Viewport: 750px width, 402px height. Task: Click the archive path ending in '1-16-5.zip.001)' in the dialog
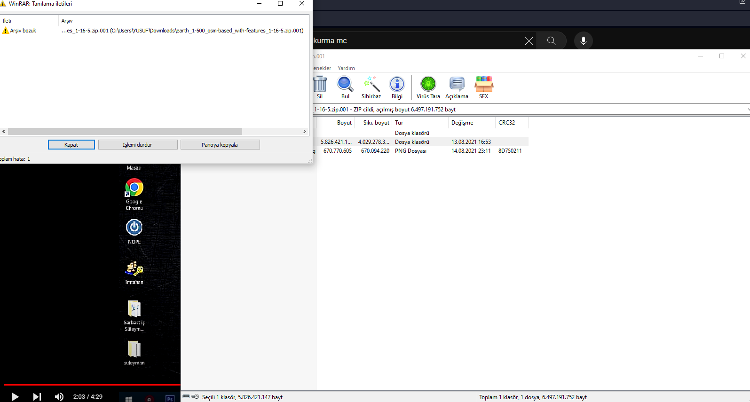(x=182, y=31)
